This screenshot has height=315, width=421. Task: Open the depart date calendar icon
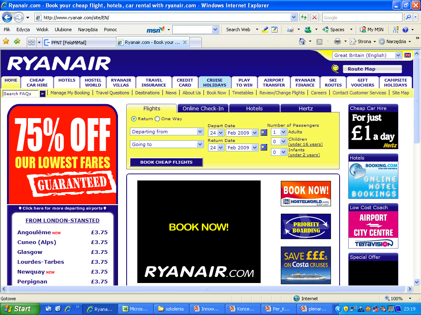pyautogui.click(x=264, y=132)
